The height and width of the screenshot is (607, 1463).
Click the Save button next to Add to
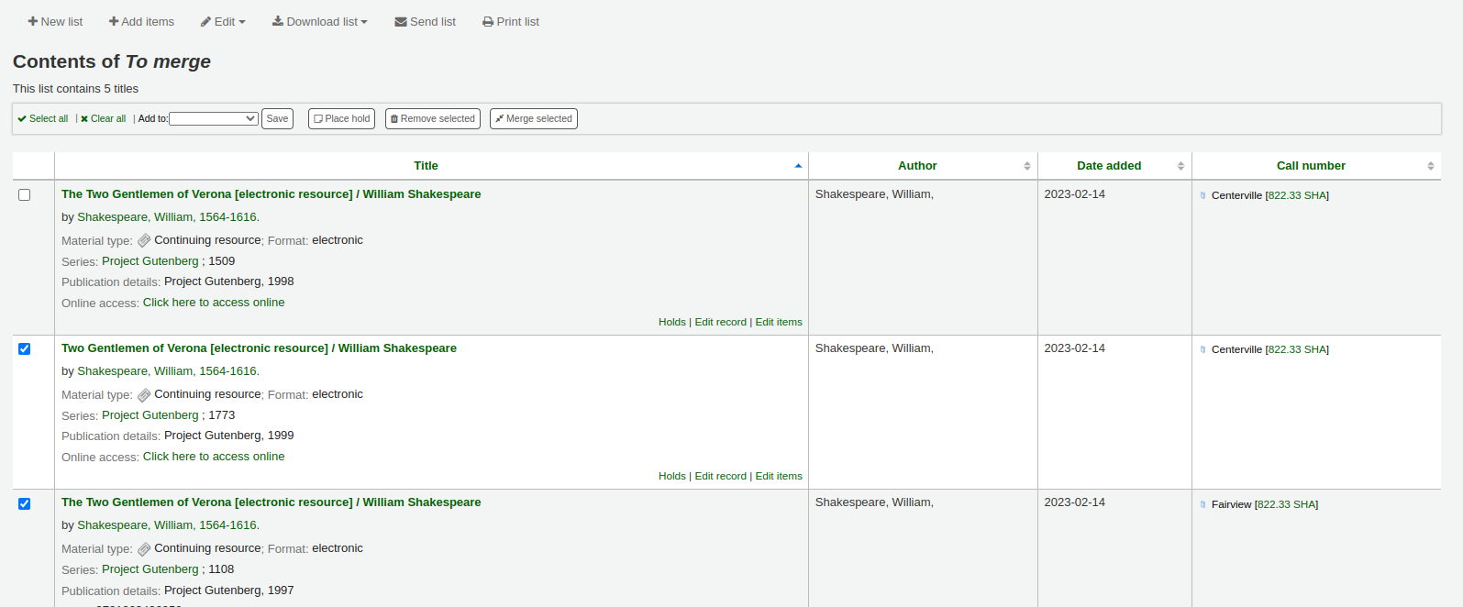tap(277, 119)
